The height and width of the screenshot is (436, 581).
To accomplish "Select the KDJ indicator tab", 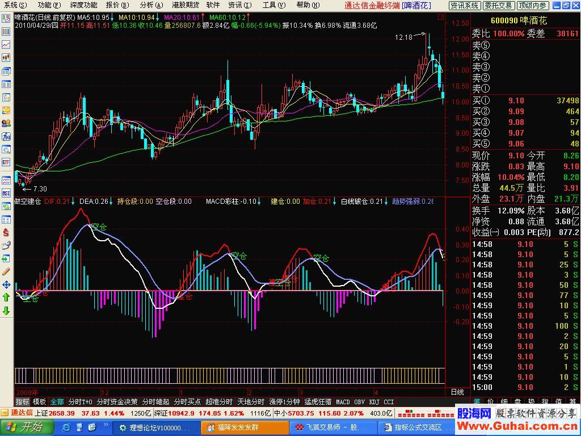I will point(374,402).
